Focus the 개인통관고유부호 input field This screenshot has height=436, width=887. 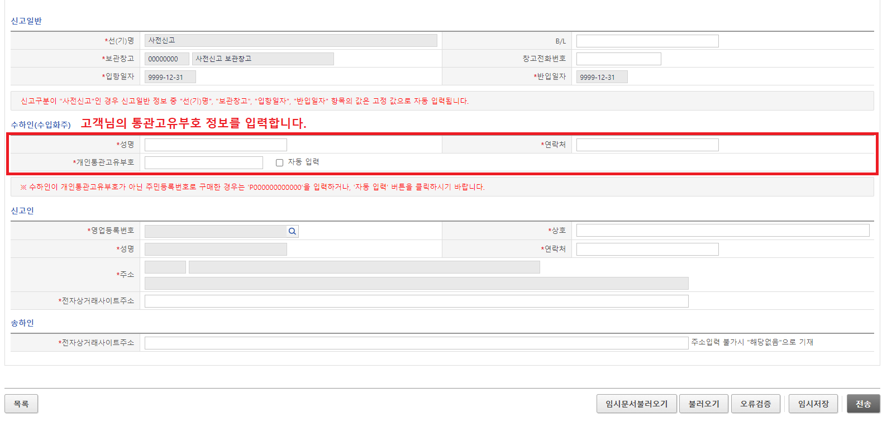tap(204, 162)
